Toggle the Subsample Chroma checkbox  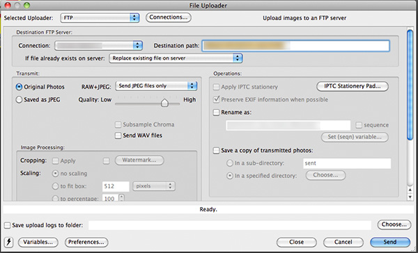click(x=118, y=124)
